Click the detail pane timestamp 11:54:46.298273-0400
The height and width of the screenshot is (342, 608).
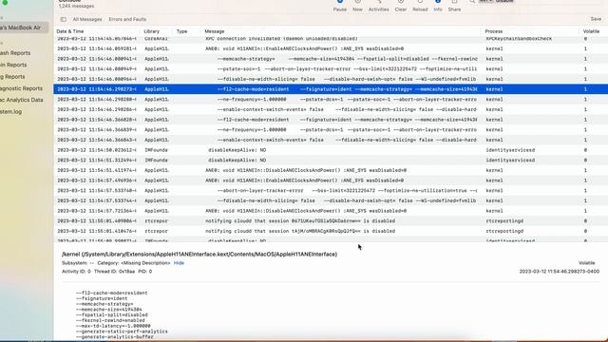pos(560,272)
